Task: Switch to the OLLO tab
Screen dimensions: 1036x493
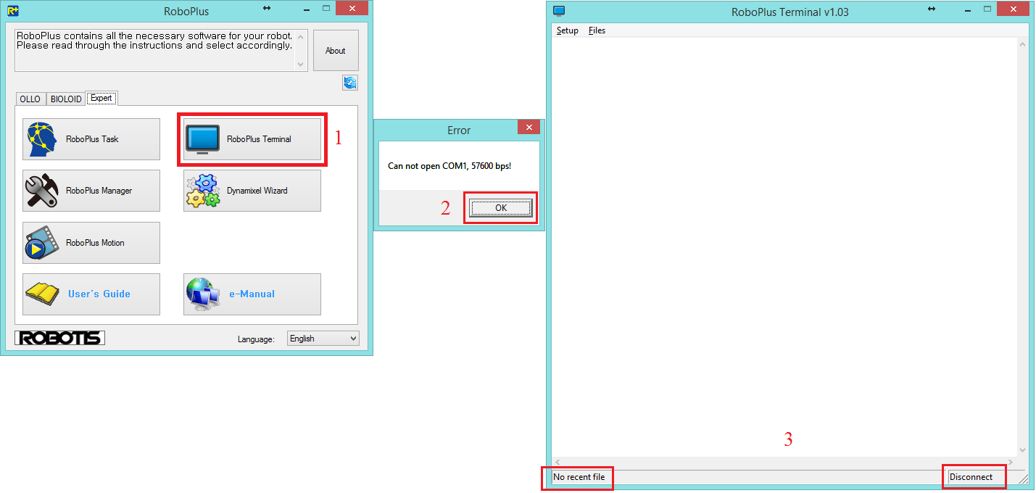Action: click(x=30, y=99)
